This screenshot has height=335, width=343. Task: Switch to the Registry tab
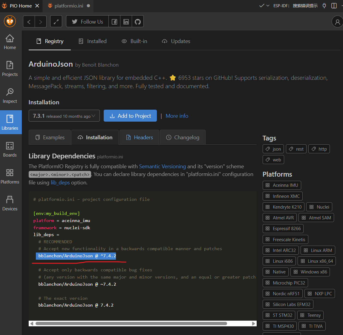(50, 41)
